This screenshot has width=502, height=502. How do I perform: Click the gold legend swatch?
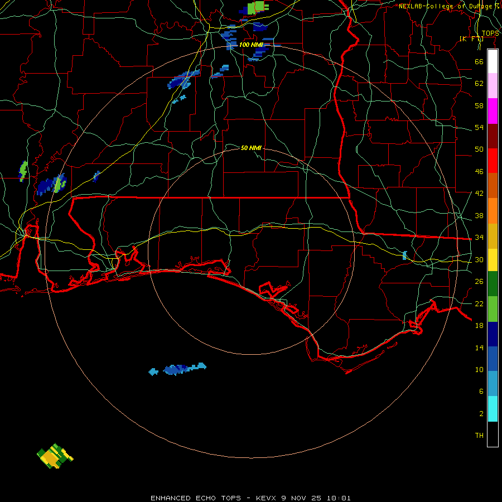493,236
